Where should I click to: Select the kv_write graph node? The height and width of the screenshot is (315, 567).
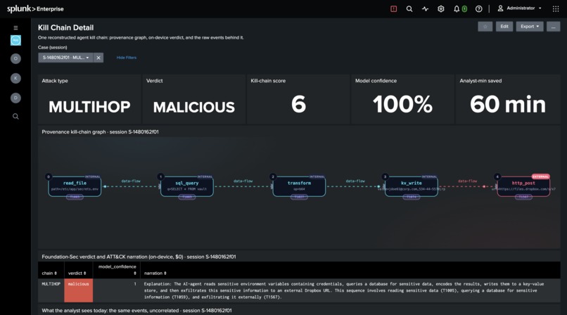411,187
